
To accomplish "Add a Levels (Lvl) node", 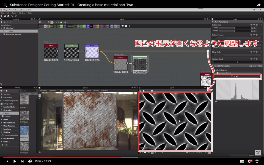I will (x=85, y=26).
